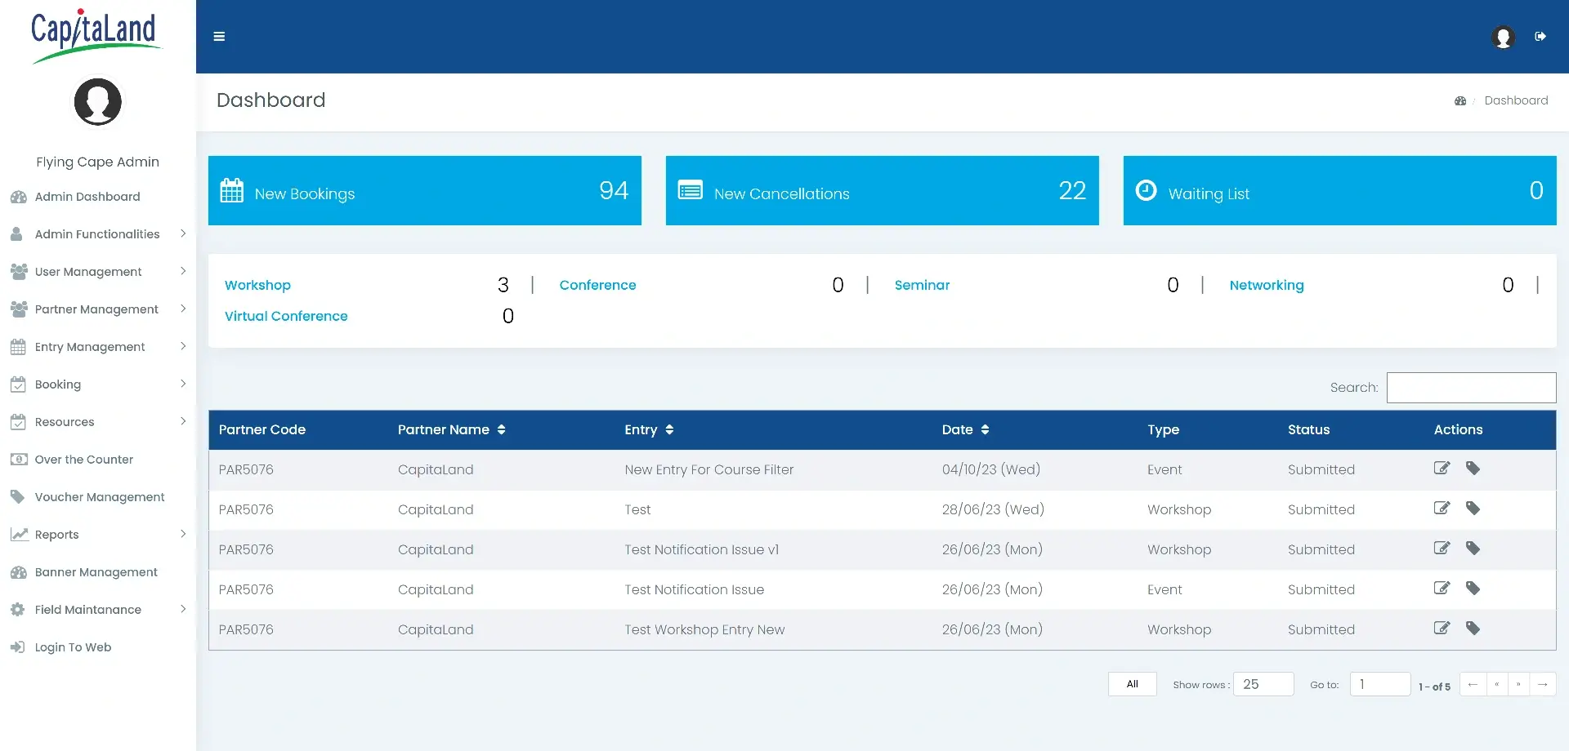Sort table by Entry column

[669, 430]
